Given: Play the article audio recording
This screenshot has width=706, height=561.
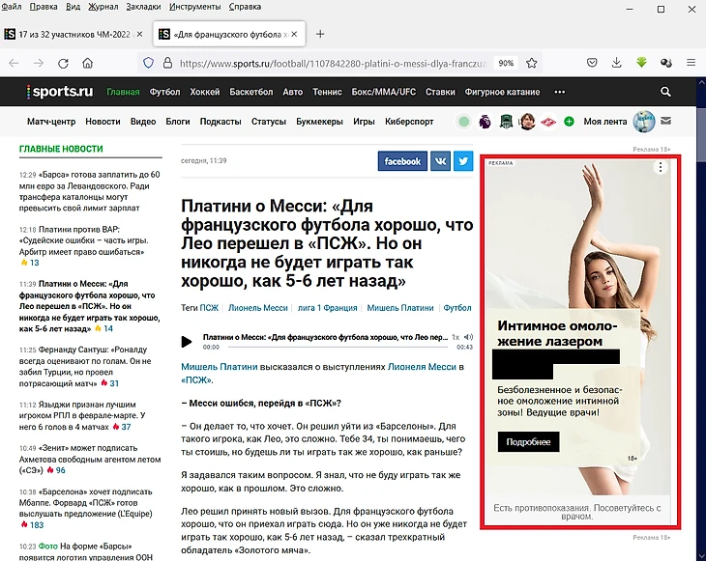Looking at the screenshot, I should click(x=188, y=342).
